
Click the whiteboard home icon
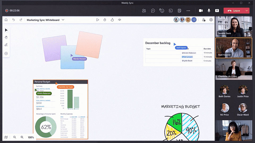[x=6, y=20]
